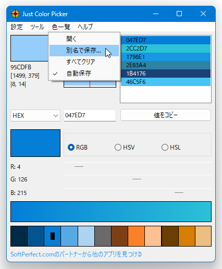Choose 別名で保存... menu entry
This screenshot has height=269, width=222.
click(84, 51)
